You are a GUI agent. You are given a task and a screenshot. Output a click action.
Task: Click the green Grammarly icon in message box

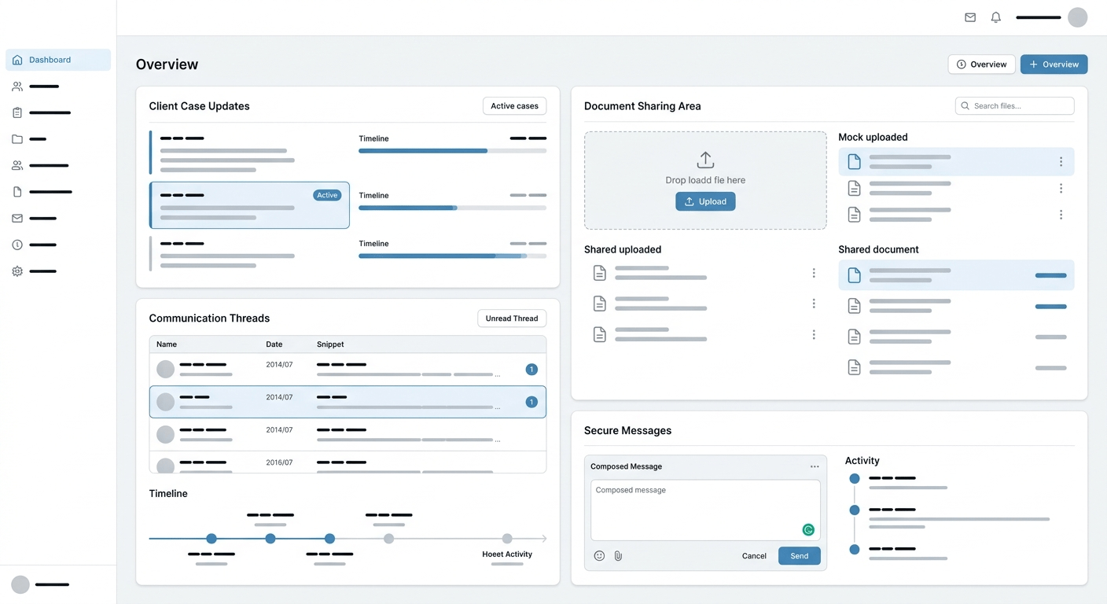[x=808, y=530]
